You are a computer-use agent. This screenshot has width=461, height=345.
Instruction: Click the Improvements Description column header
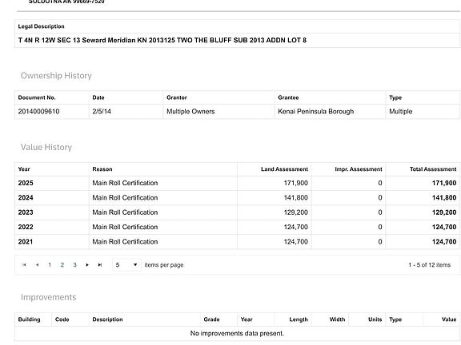point(107,319)
